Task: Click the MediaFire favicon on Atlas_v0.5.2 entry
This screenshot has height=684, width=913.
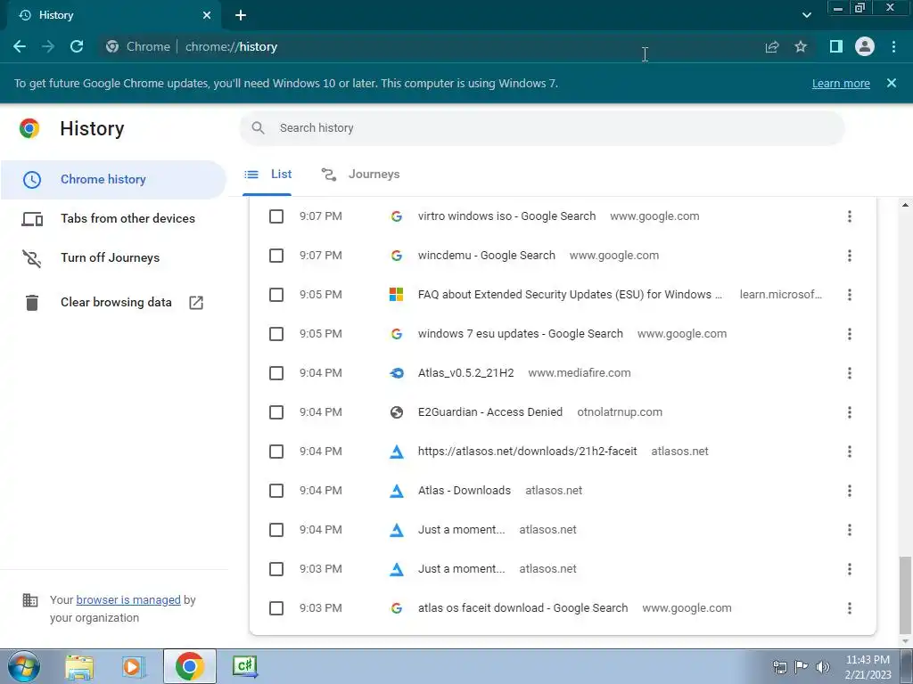Action: click(x=397, y=373)
